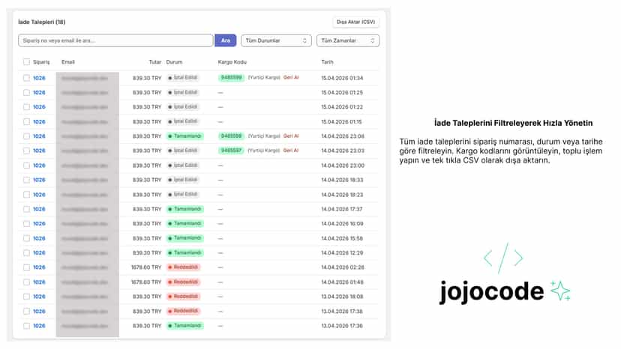Click Geri Al in the 14.04.2026 23:03 row

[291, 151]
